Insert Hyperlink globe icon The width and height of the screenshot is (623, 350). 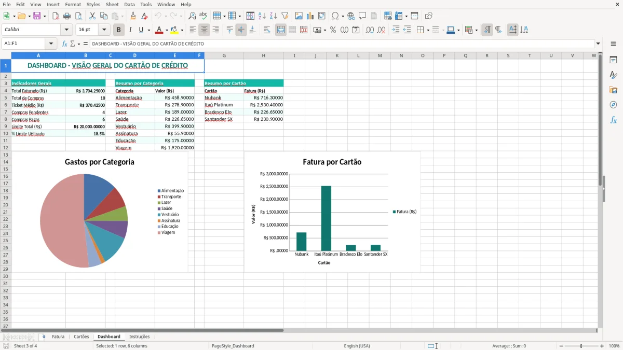[x=351, y=16]
